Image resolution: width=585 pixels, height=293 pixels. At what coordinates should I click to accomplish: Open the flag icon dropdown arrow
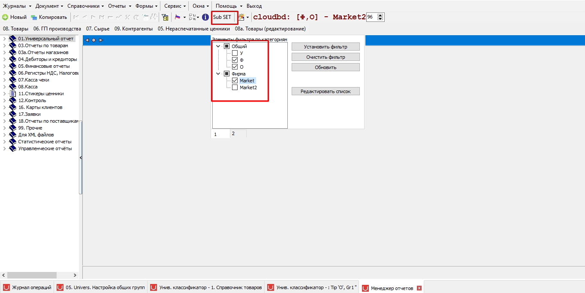pos(184,18)
